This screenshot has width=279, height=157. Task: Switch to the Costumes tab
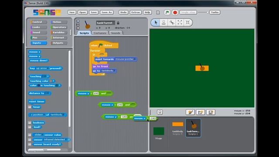100,33
